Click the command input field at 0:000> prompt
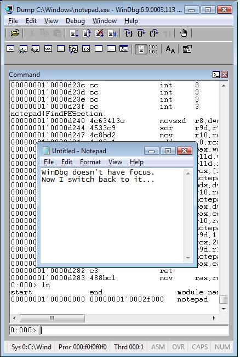 pyautogui.click(x=134, y=330)
